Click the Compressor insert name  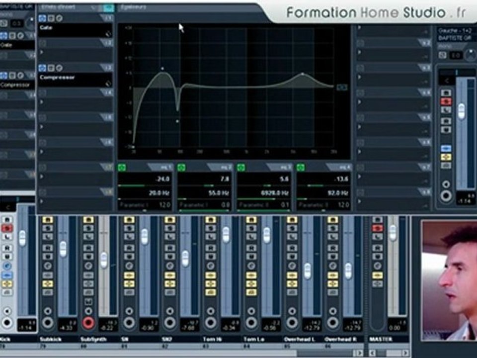57,78
